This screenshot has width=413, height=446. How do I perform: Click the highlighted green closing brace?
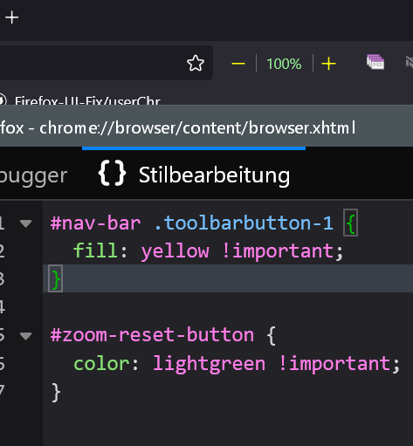(56, 279)
